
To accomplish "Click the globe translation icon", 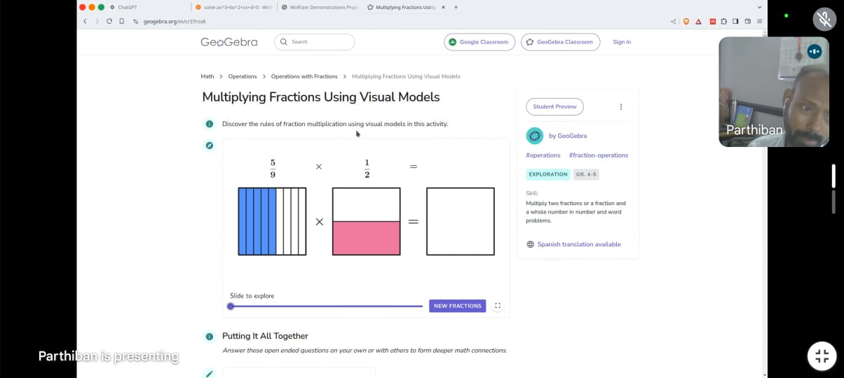I will (x=530, y=244).
